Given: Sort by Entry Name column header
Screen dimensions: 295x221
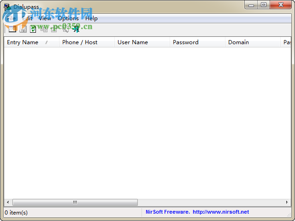Looking at the screenshot, I should click(x=31, y=42).
